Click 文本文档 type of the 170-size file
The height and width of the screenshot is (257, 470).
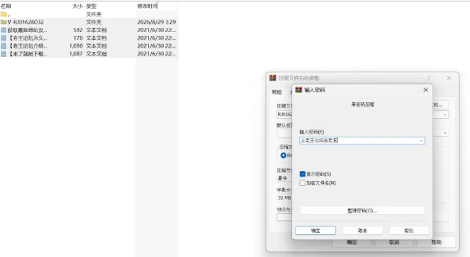96,38
